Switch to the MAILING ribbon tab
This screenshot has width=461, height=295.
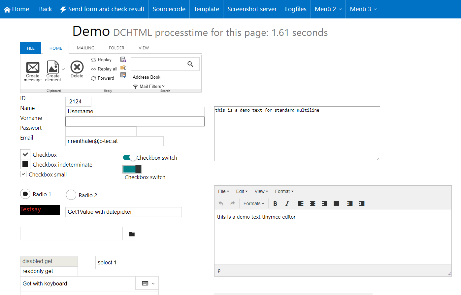tap(85, 48)
